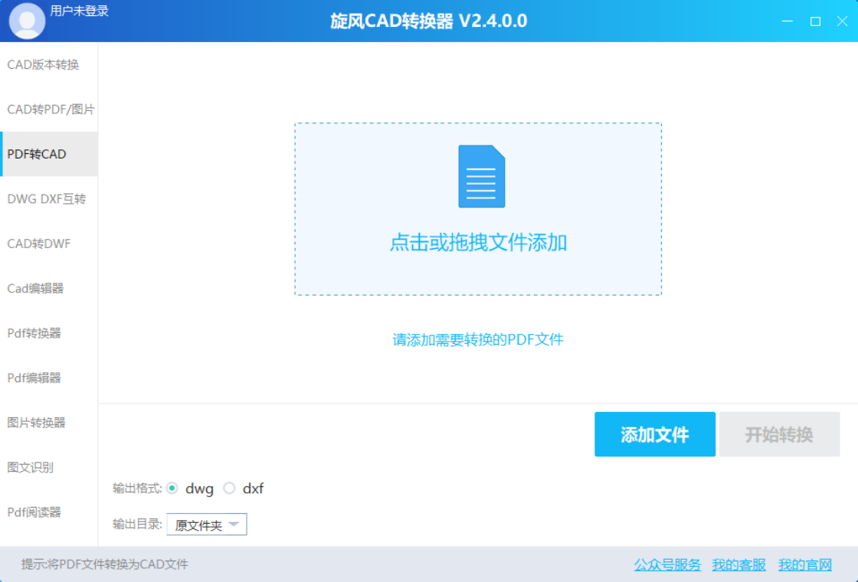Switch to CAD转PDF/图片 tab
Screen dimensions: 858x582
coord(49,110)
